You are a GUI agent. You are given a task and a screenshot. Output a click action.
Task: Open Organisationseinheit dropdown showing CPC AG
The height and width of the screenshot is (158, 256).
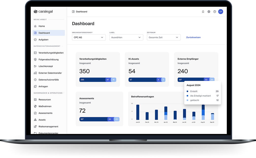pyautogui.click(x=89, y=37)
